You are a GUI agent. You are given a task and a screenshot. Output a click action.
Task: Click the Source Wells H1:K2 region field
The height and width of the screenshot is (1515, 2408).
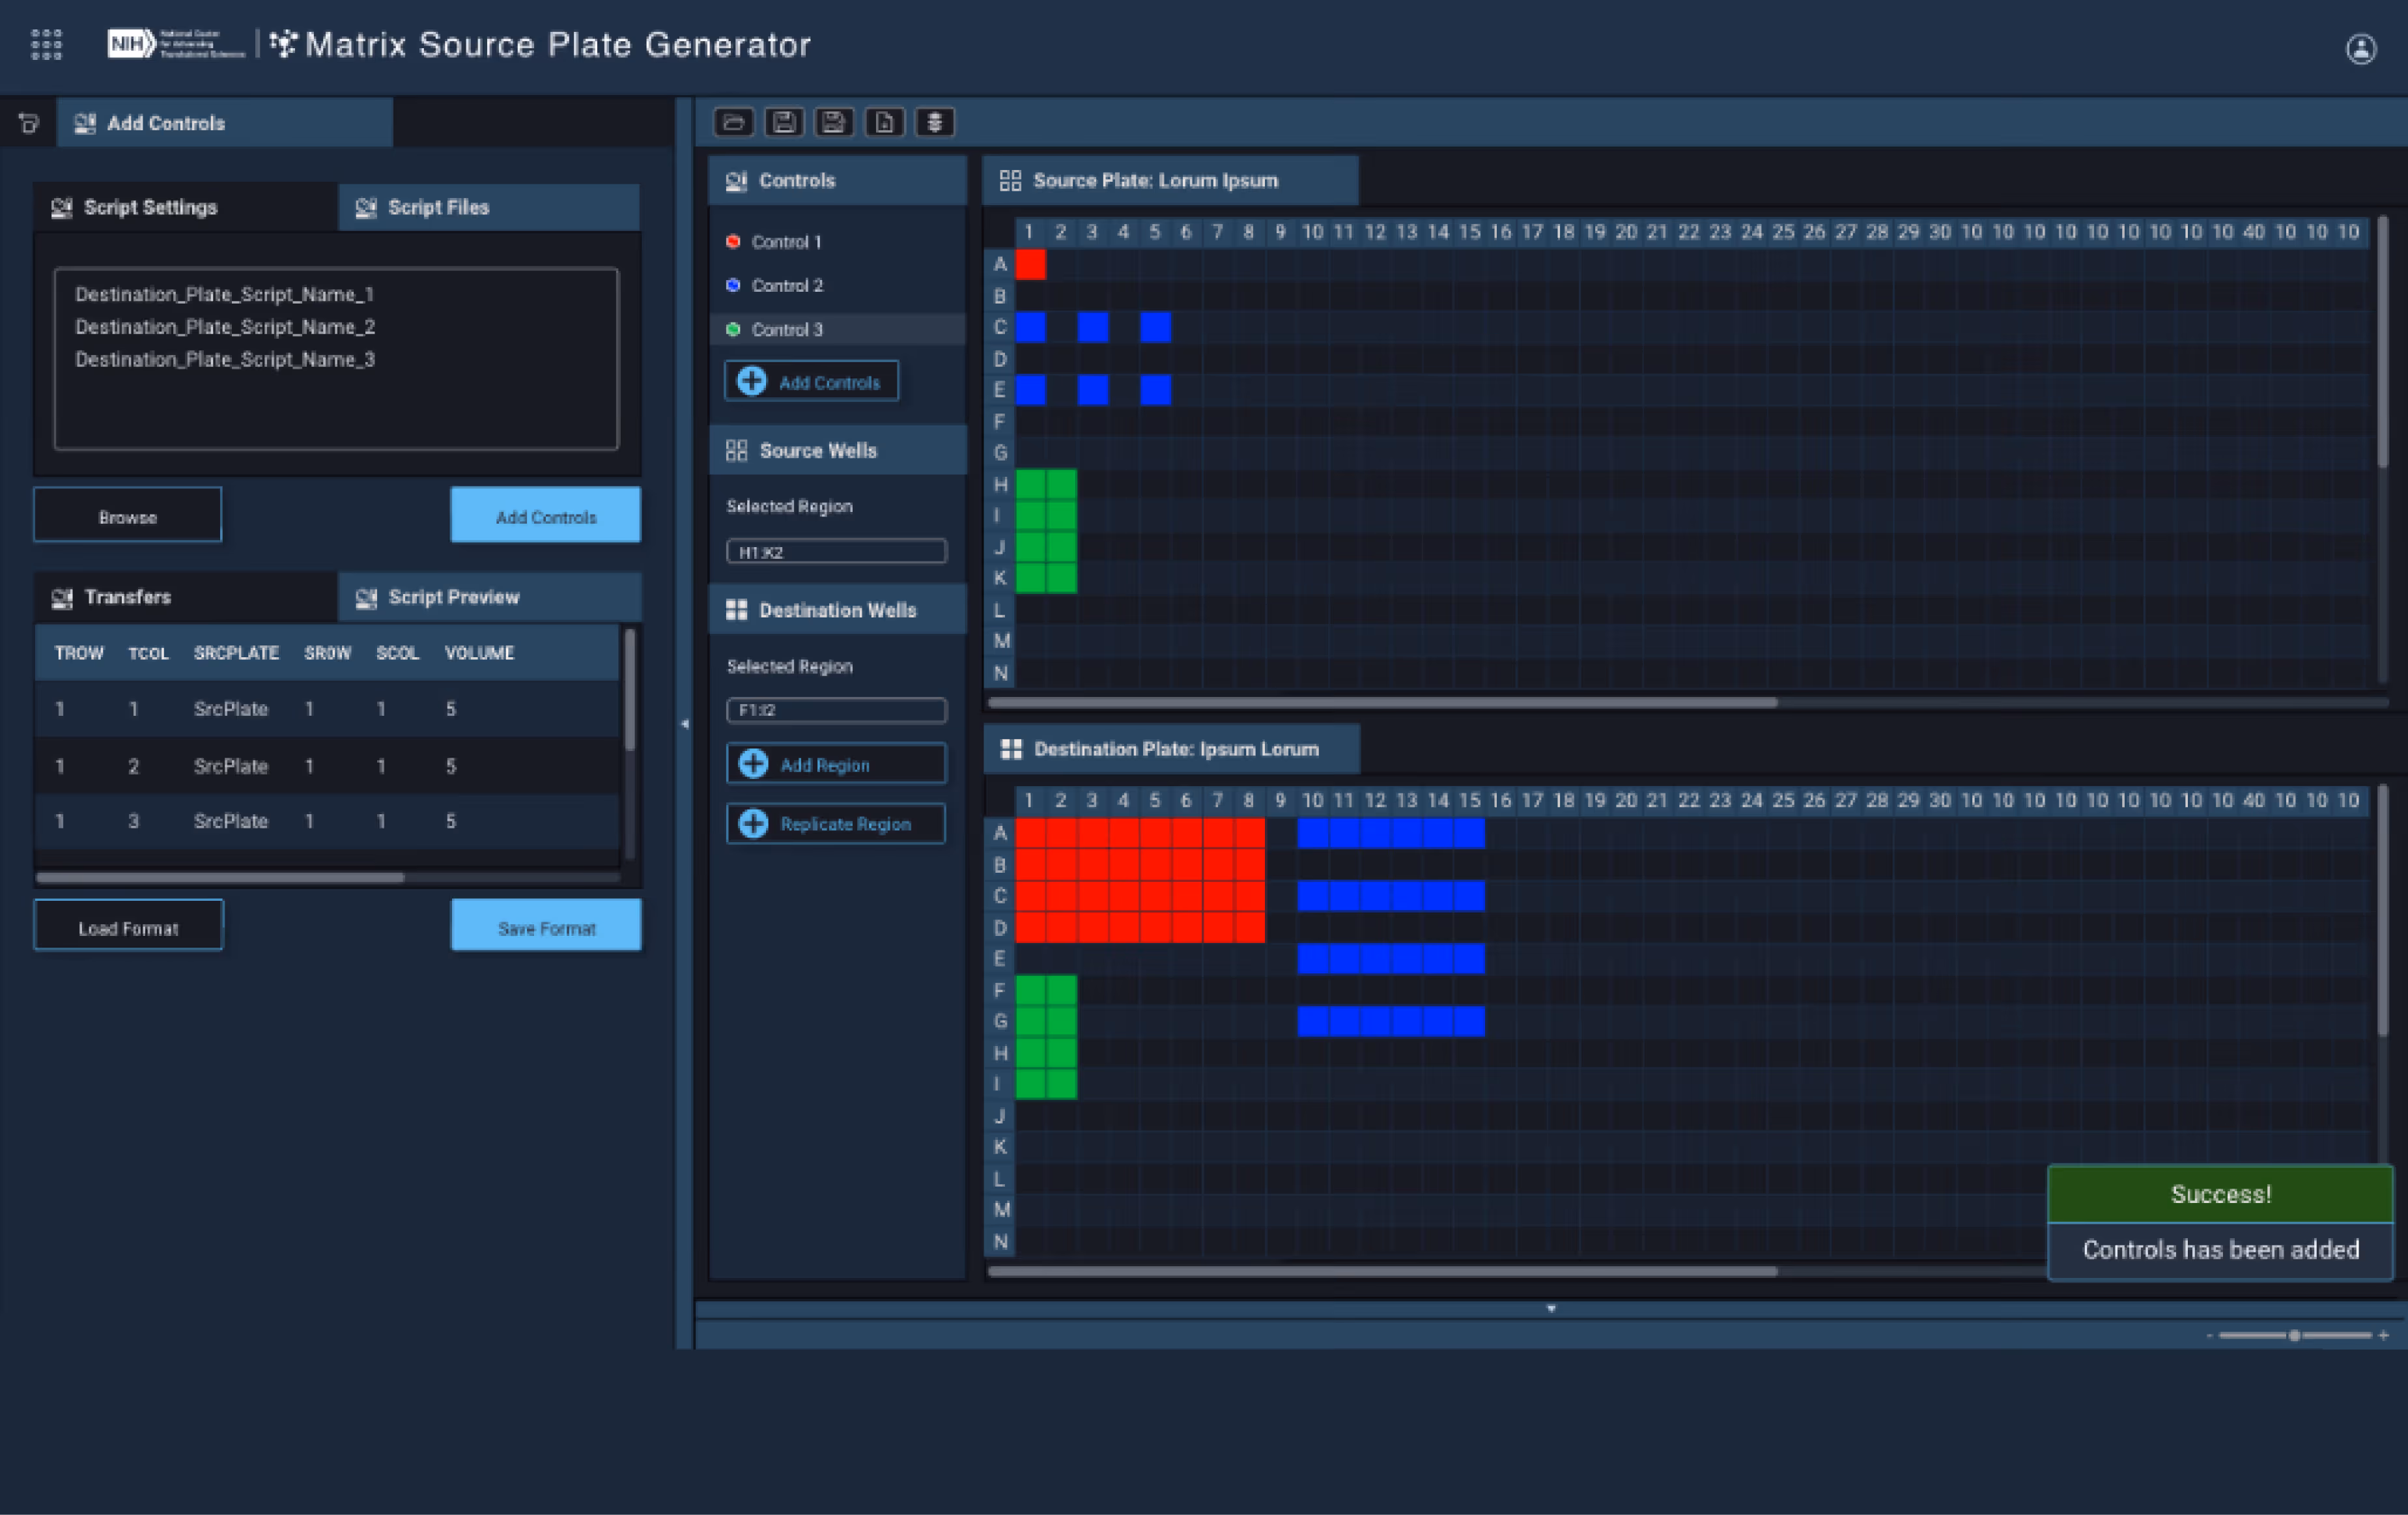tap(836, 552)
